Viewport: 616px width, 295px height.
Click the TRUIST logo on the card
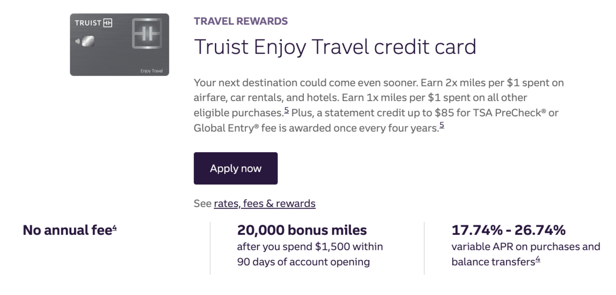(x=93, y=23)
